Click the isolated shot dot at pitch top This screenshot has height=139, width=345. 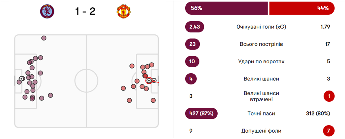pos(44,38)
